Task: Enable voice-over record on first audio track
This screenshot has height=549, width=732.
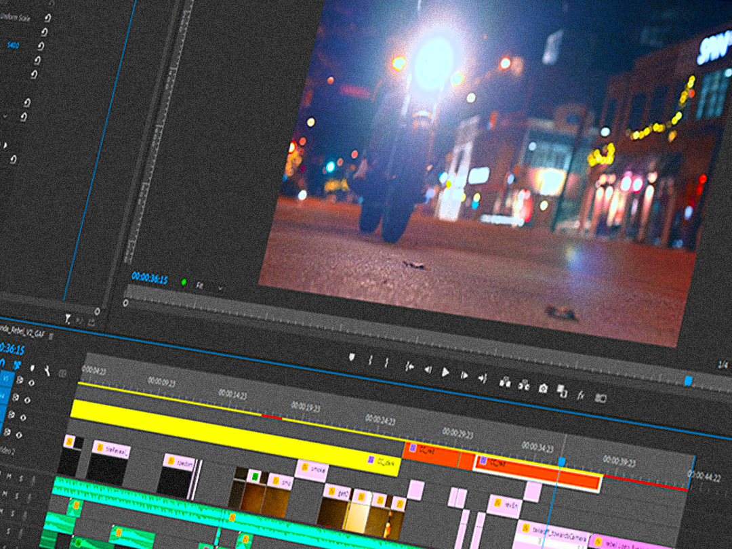Action: coord(33,481)
